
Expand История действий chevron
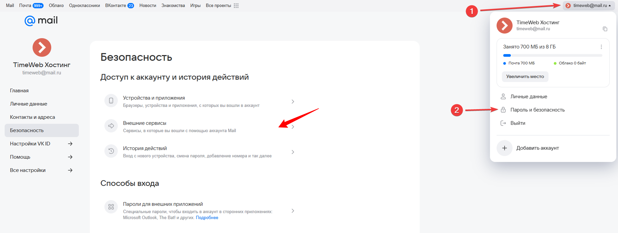[293, 152]
